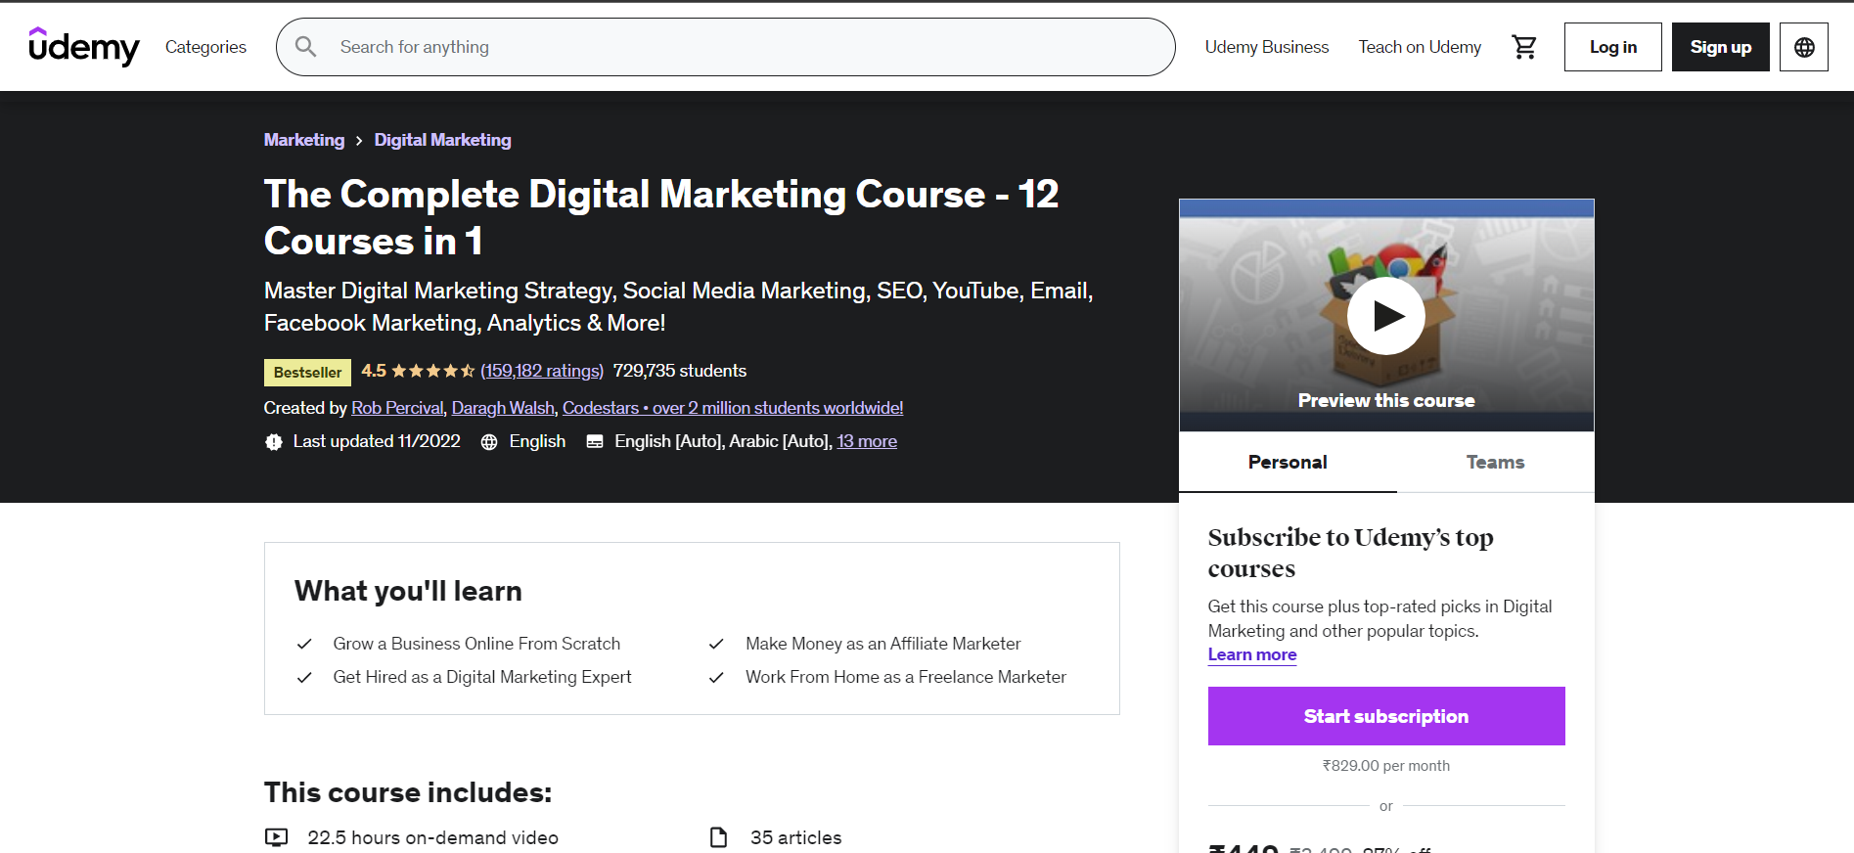
Task: Click the Udemy logo
Action: [x=84, y=46]
